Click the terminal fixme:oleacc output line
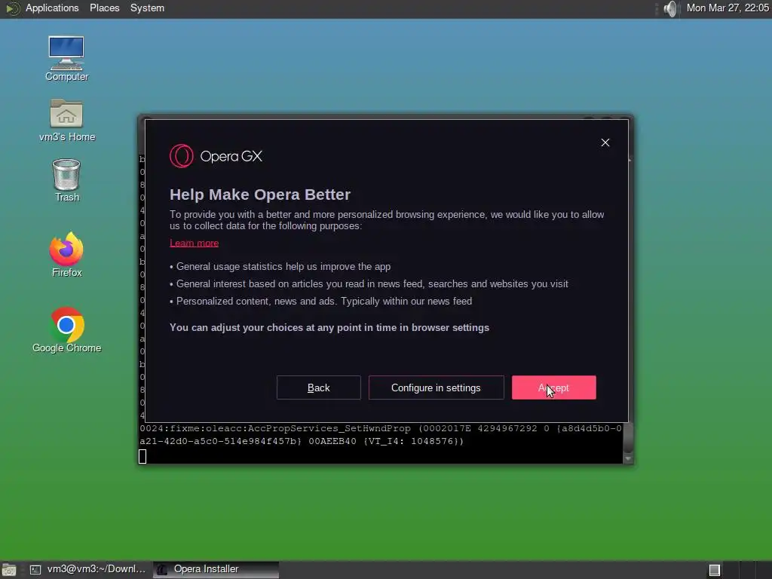 pos(381,435)
